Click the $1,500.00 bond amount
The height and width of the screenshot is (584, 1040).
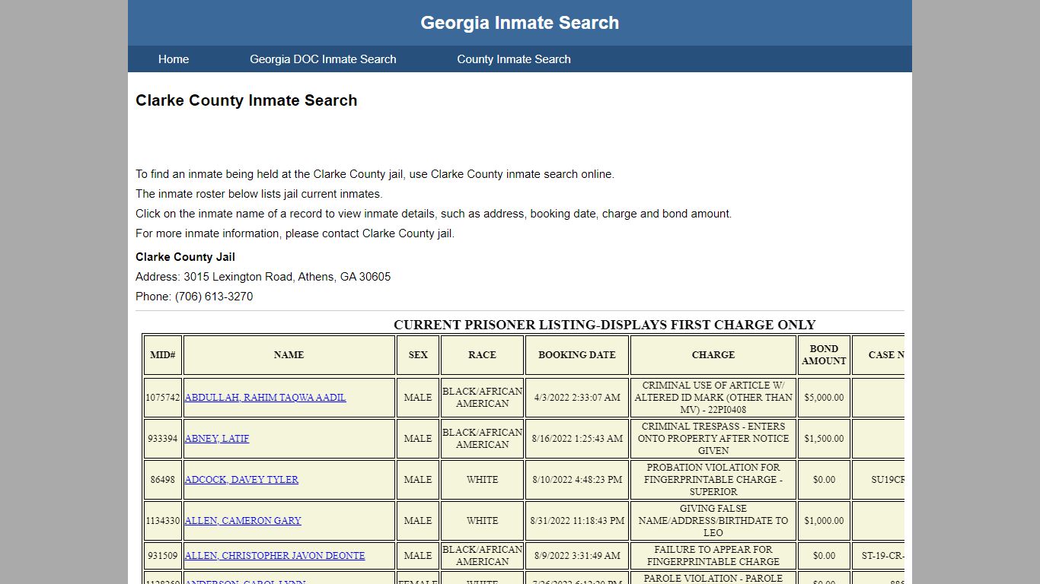click(x=824, y=439)
